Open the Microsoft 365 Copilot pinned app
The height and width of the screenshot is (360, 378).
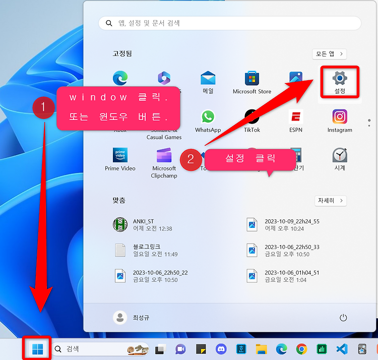[x=164, y=78]
